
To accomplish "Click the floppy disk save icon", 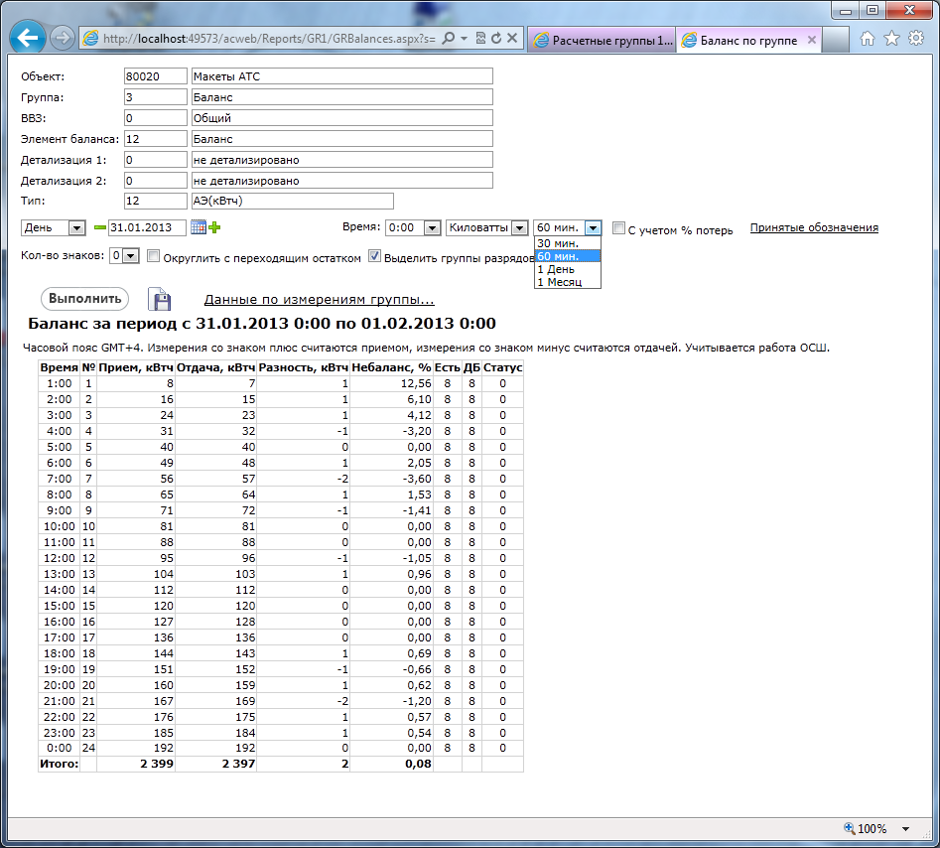I will (160, 300).
